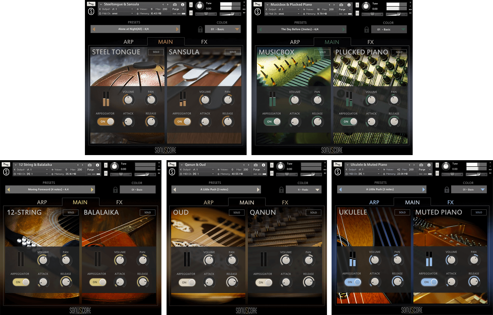
Task: Open Output st.1 dropdown in Musicbox header
Action: click(283, 9)
